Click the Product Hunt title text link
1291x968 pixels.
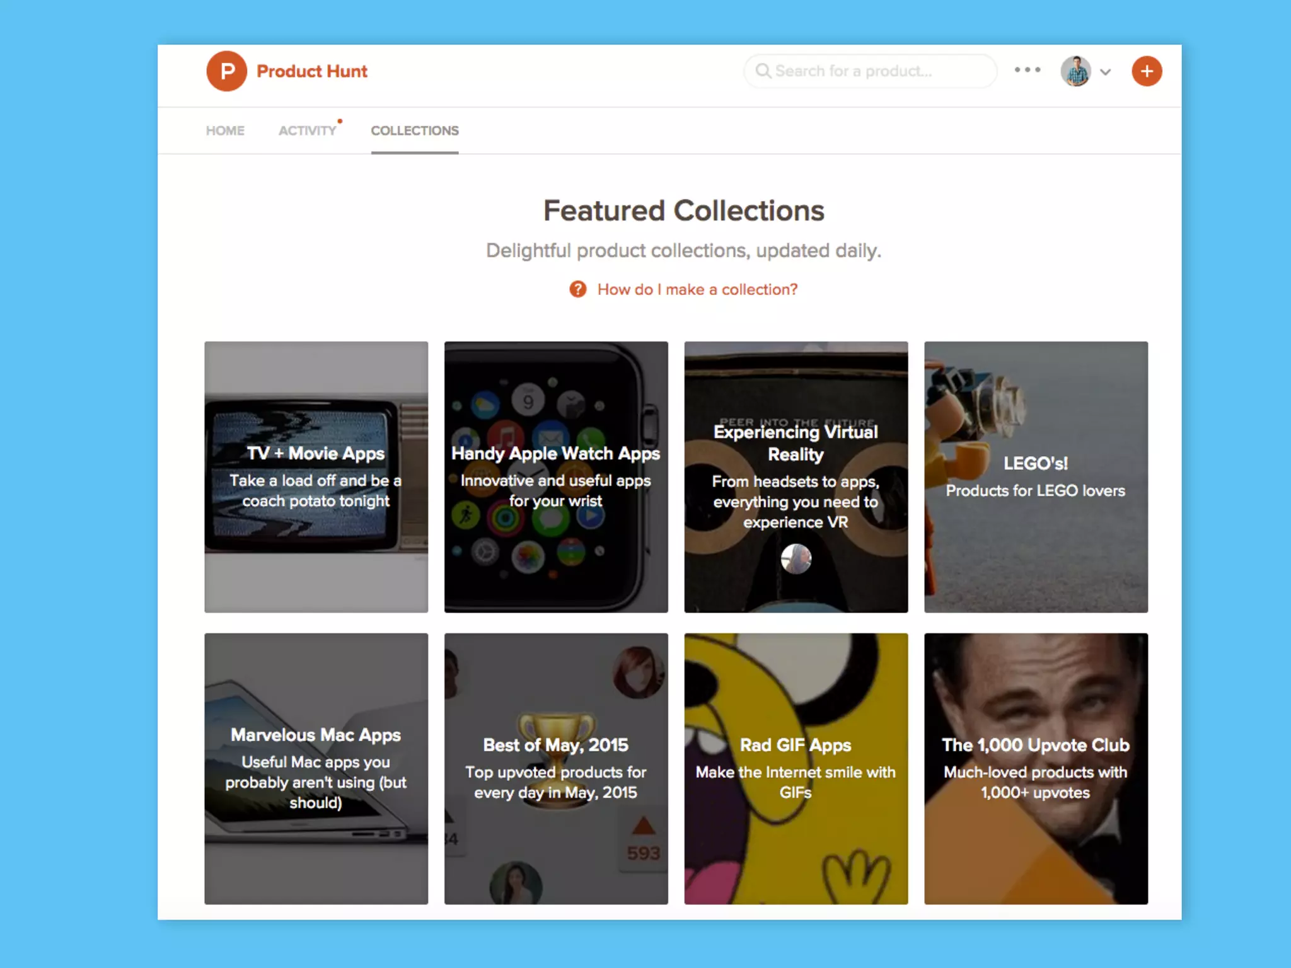(311, 71)
